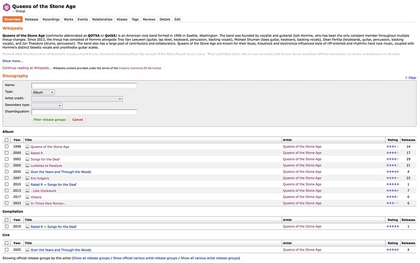Click the star rating for Lullabies to Paralyze

pyautogui.click(x=393, y=166)
